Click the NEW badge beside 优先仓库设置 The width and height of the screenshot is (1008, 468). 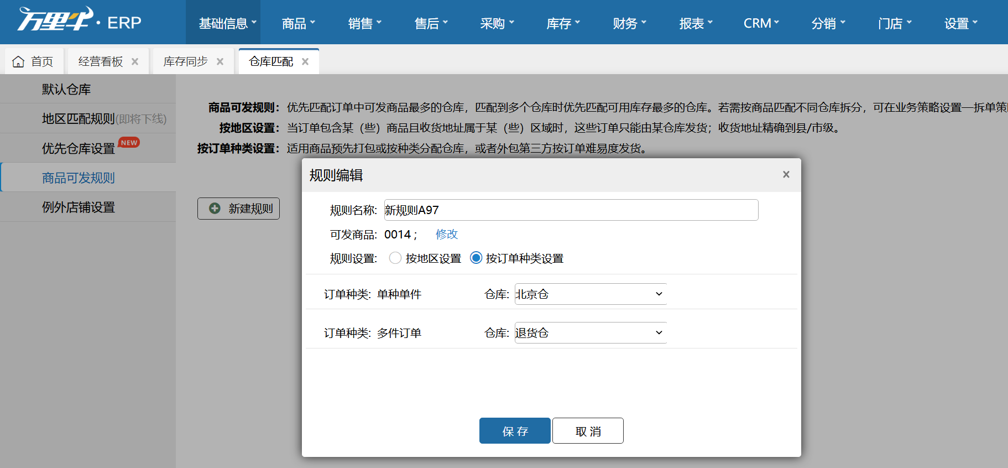129,143
